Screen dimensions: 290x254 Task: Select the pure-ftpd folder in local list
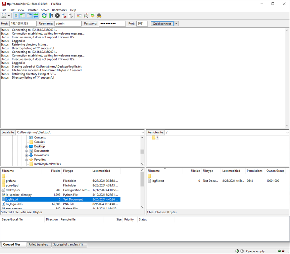coord(12,185)
